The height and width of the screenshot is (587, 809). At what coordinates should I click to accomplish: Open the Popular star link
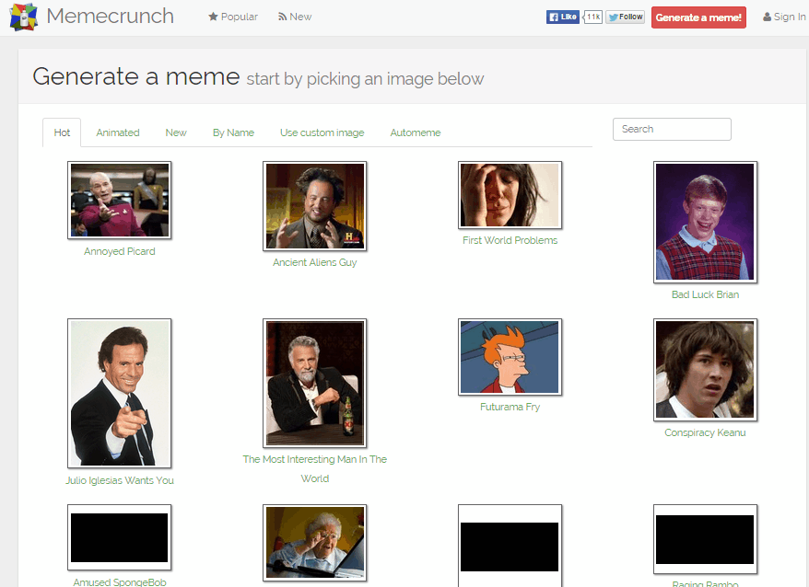pyautogui.click(x=233, y=17)
